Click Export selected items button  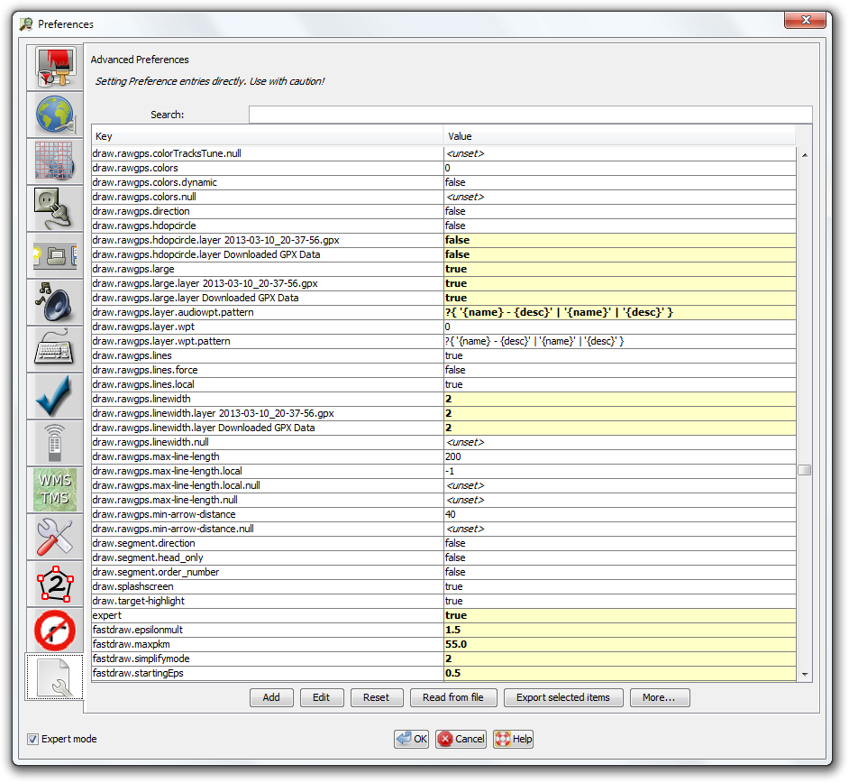pyautogui.click(x=562, y=697)
